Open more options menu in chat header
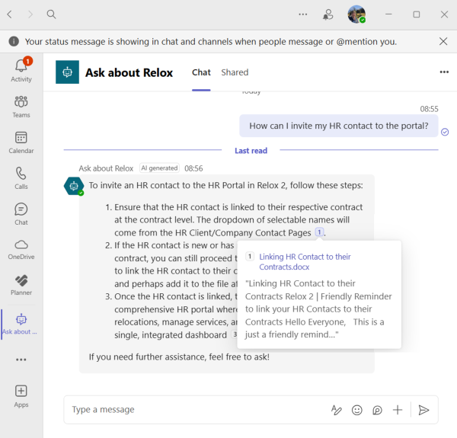The width and height of the screenshot is (457, 438). click(444, 72)
